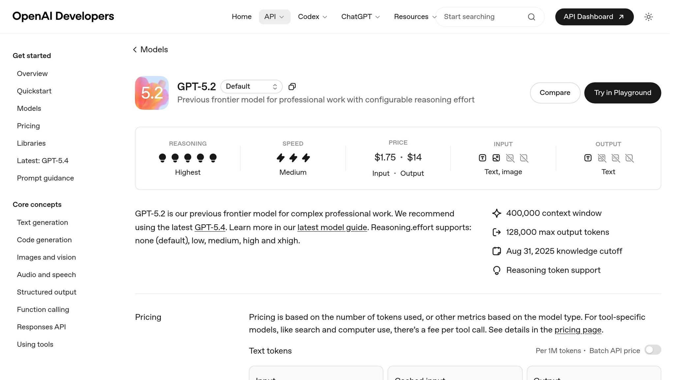Click the image input modality icon
This screenshot has width=675, height=380.
[496, 158]
